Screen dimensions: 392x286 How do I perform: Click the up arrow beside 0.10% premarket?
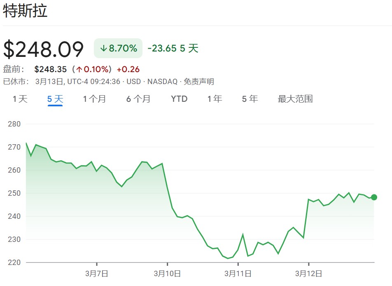tap(79, 69)
